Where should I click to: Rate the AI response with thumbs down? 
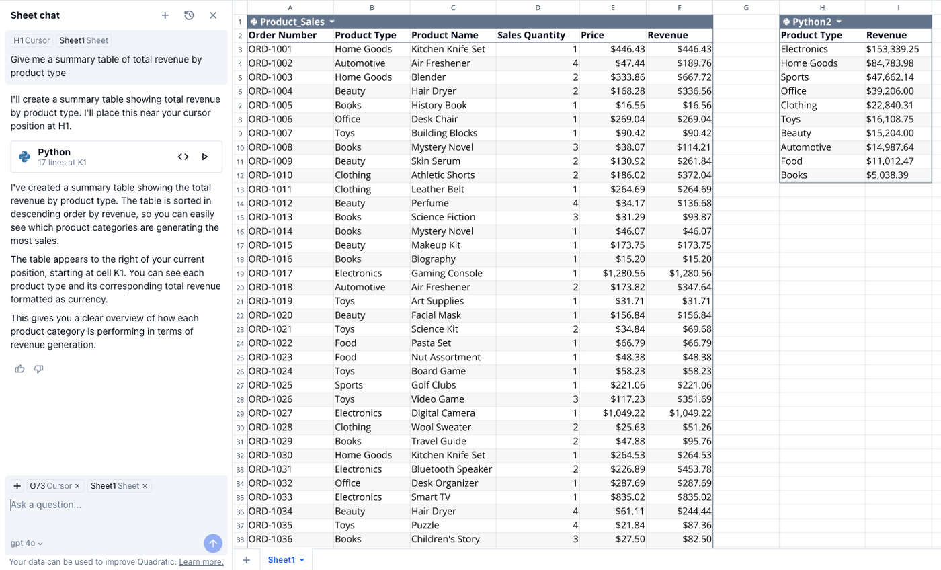pos(38,369)
